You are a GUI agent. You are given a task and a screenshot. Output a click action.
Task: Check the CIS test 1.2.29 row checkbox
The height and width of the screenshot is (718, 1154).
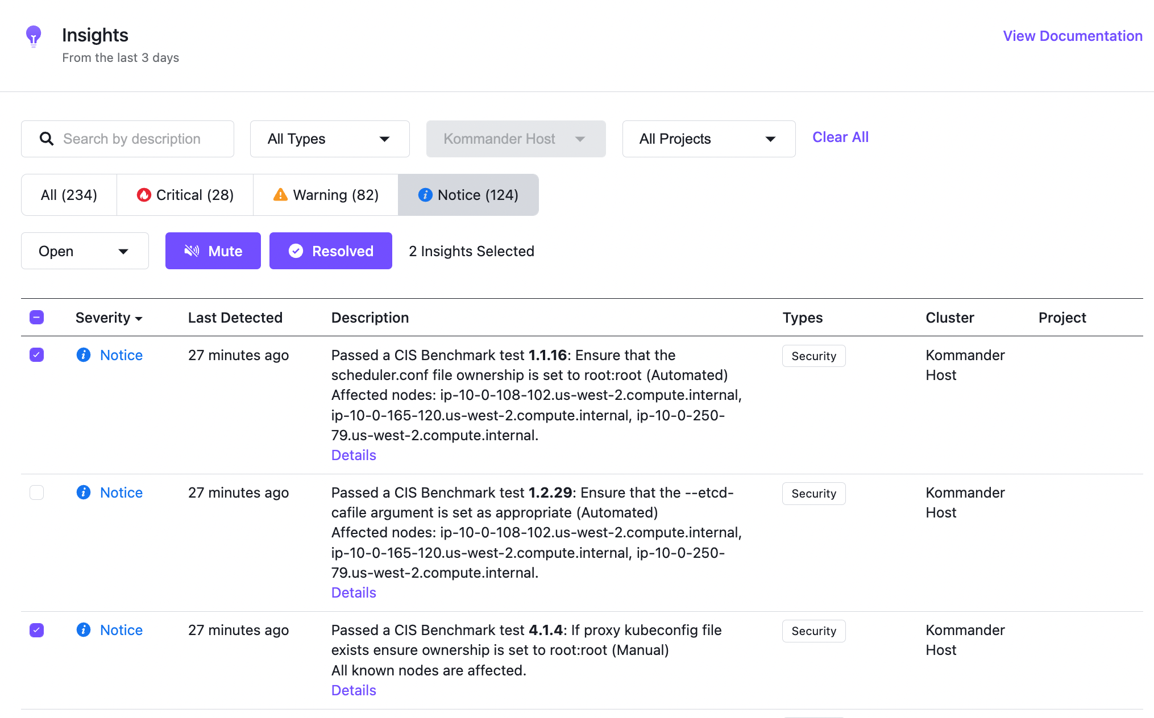(x=37, y=492)
